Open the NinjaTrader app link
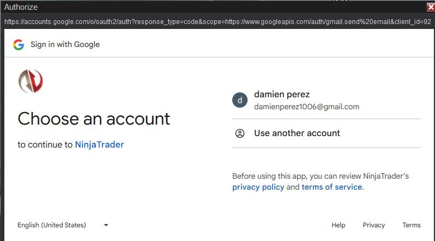The image size is (435, 241). 99,145
